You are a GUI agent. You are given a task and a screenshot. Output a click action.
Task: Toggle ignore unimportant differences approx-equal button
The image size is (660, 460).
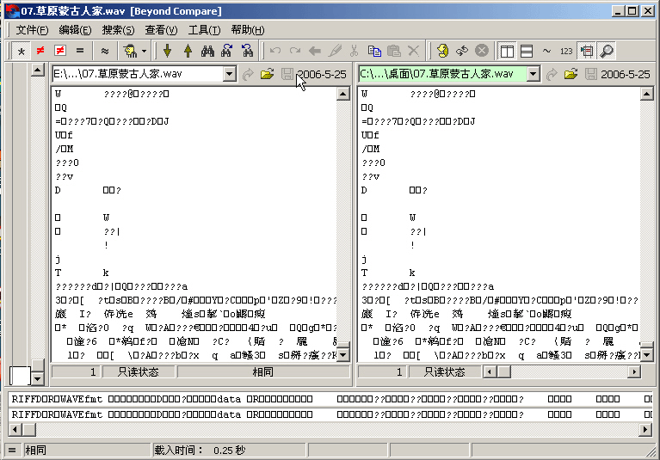(x=105, y=51)
